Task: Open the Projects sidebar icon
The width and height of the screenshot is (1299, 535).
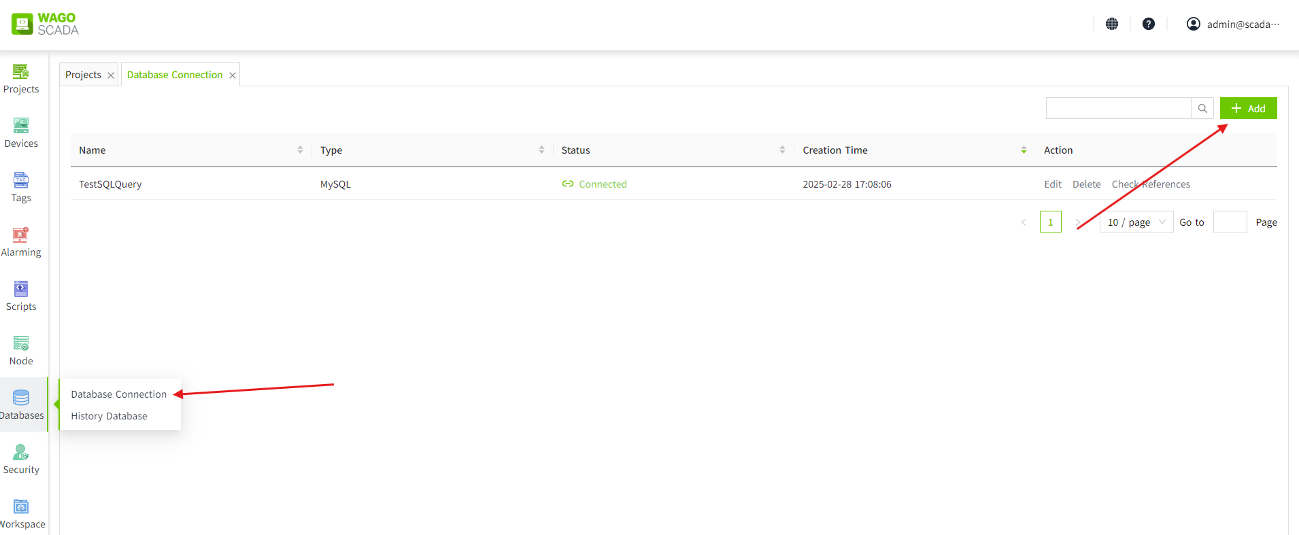Action: 21,71
